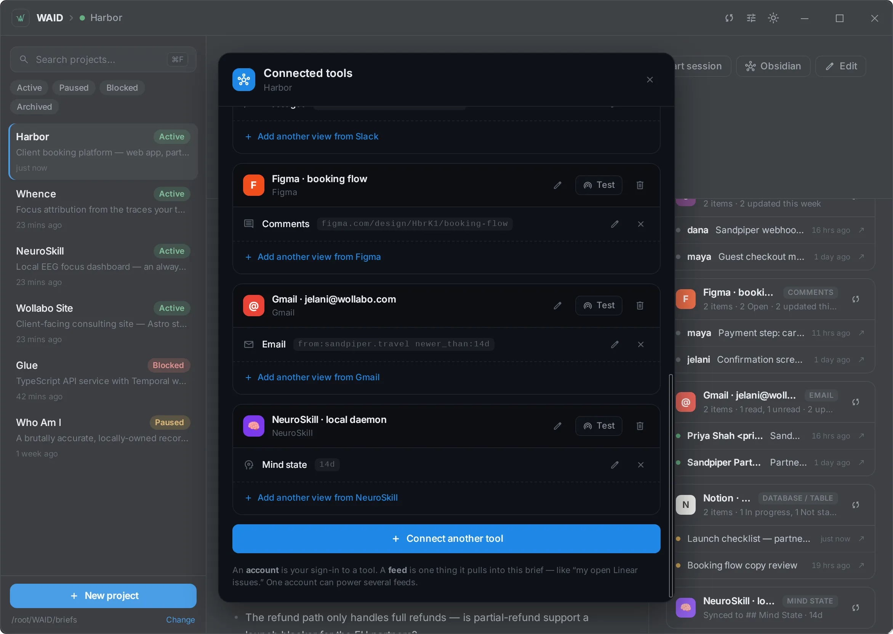Click the New project button

coord(103,596)
